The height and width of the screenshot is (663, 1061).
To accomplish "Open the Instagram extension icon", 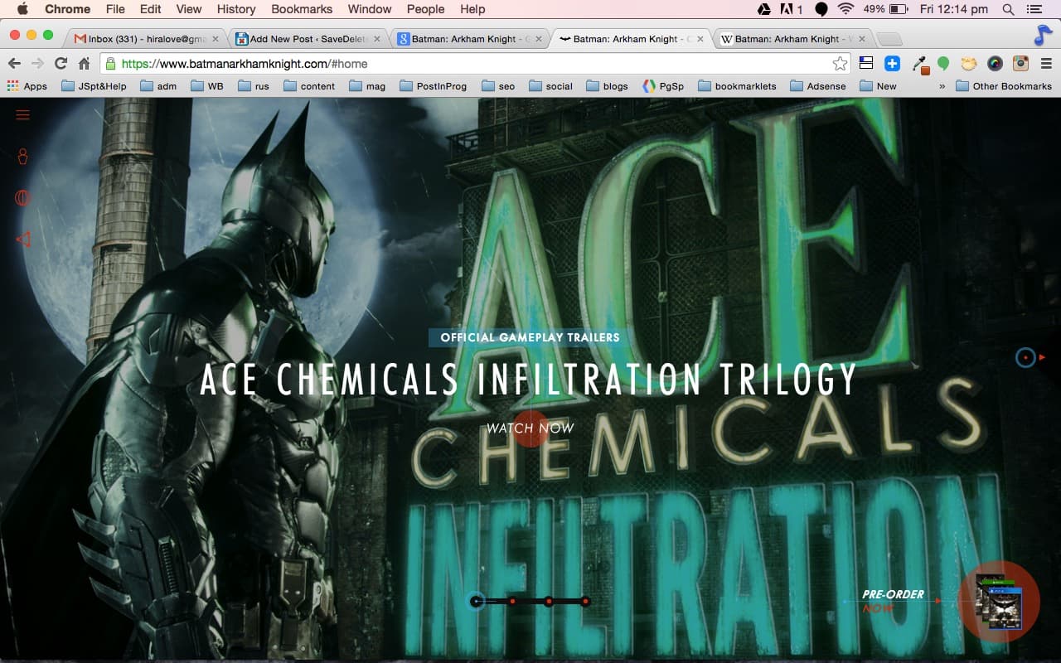I will (1021, 64).
